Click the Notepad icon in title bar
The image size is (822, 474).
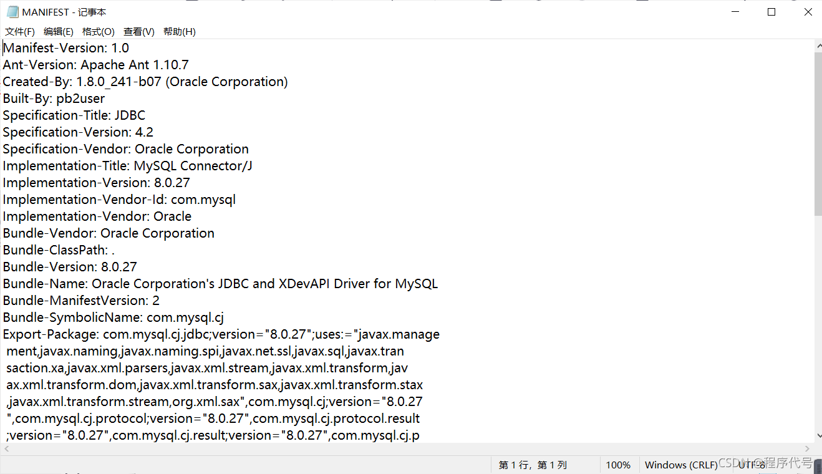[12, 12]
